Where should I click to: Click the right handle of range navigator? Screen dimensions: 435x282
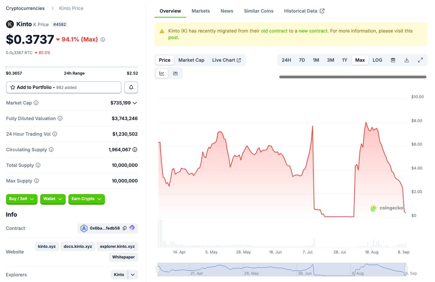pyautogui.click(x=405, y=269)
